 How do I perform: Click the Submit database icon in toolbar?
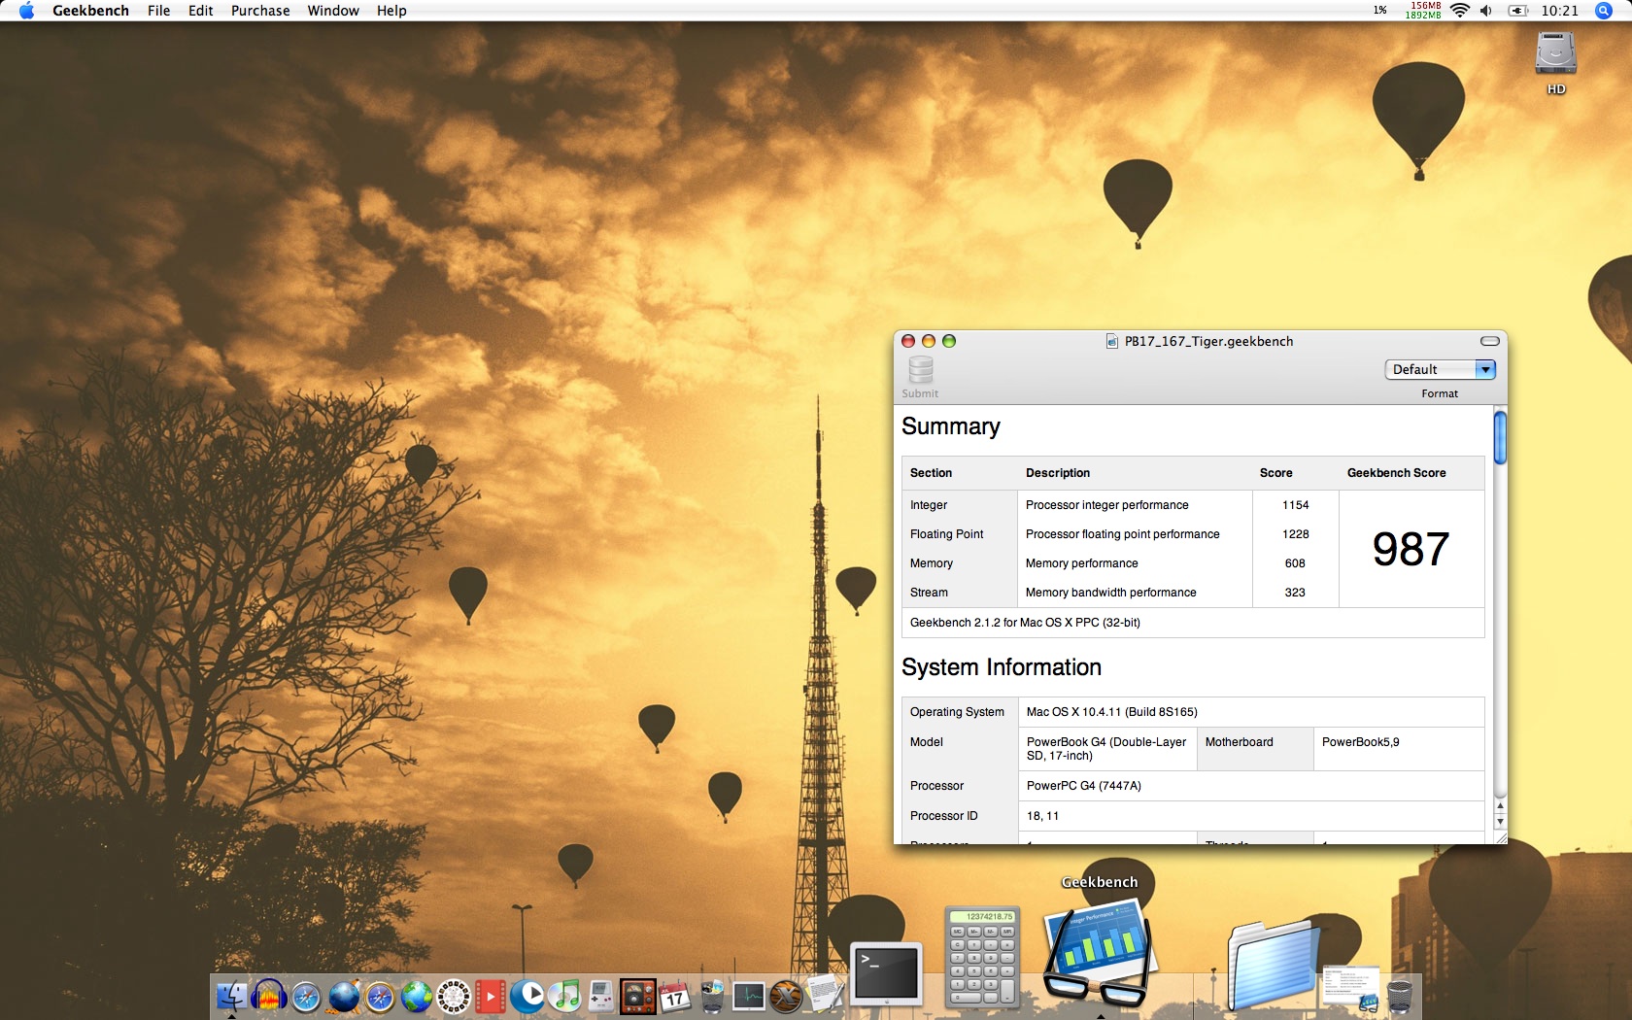[921, 369]
